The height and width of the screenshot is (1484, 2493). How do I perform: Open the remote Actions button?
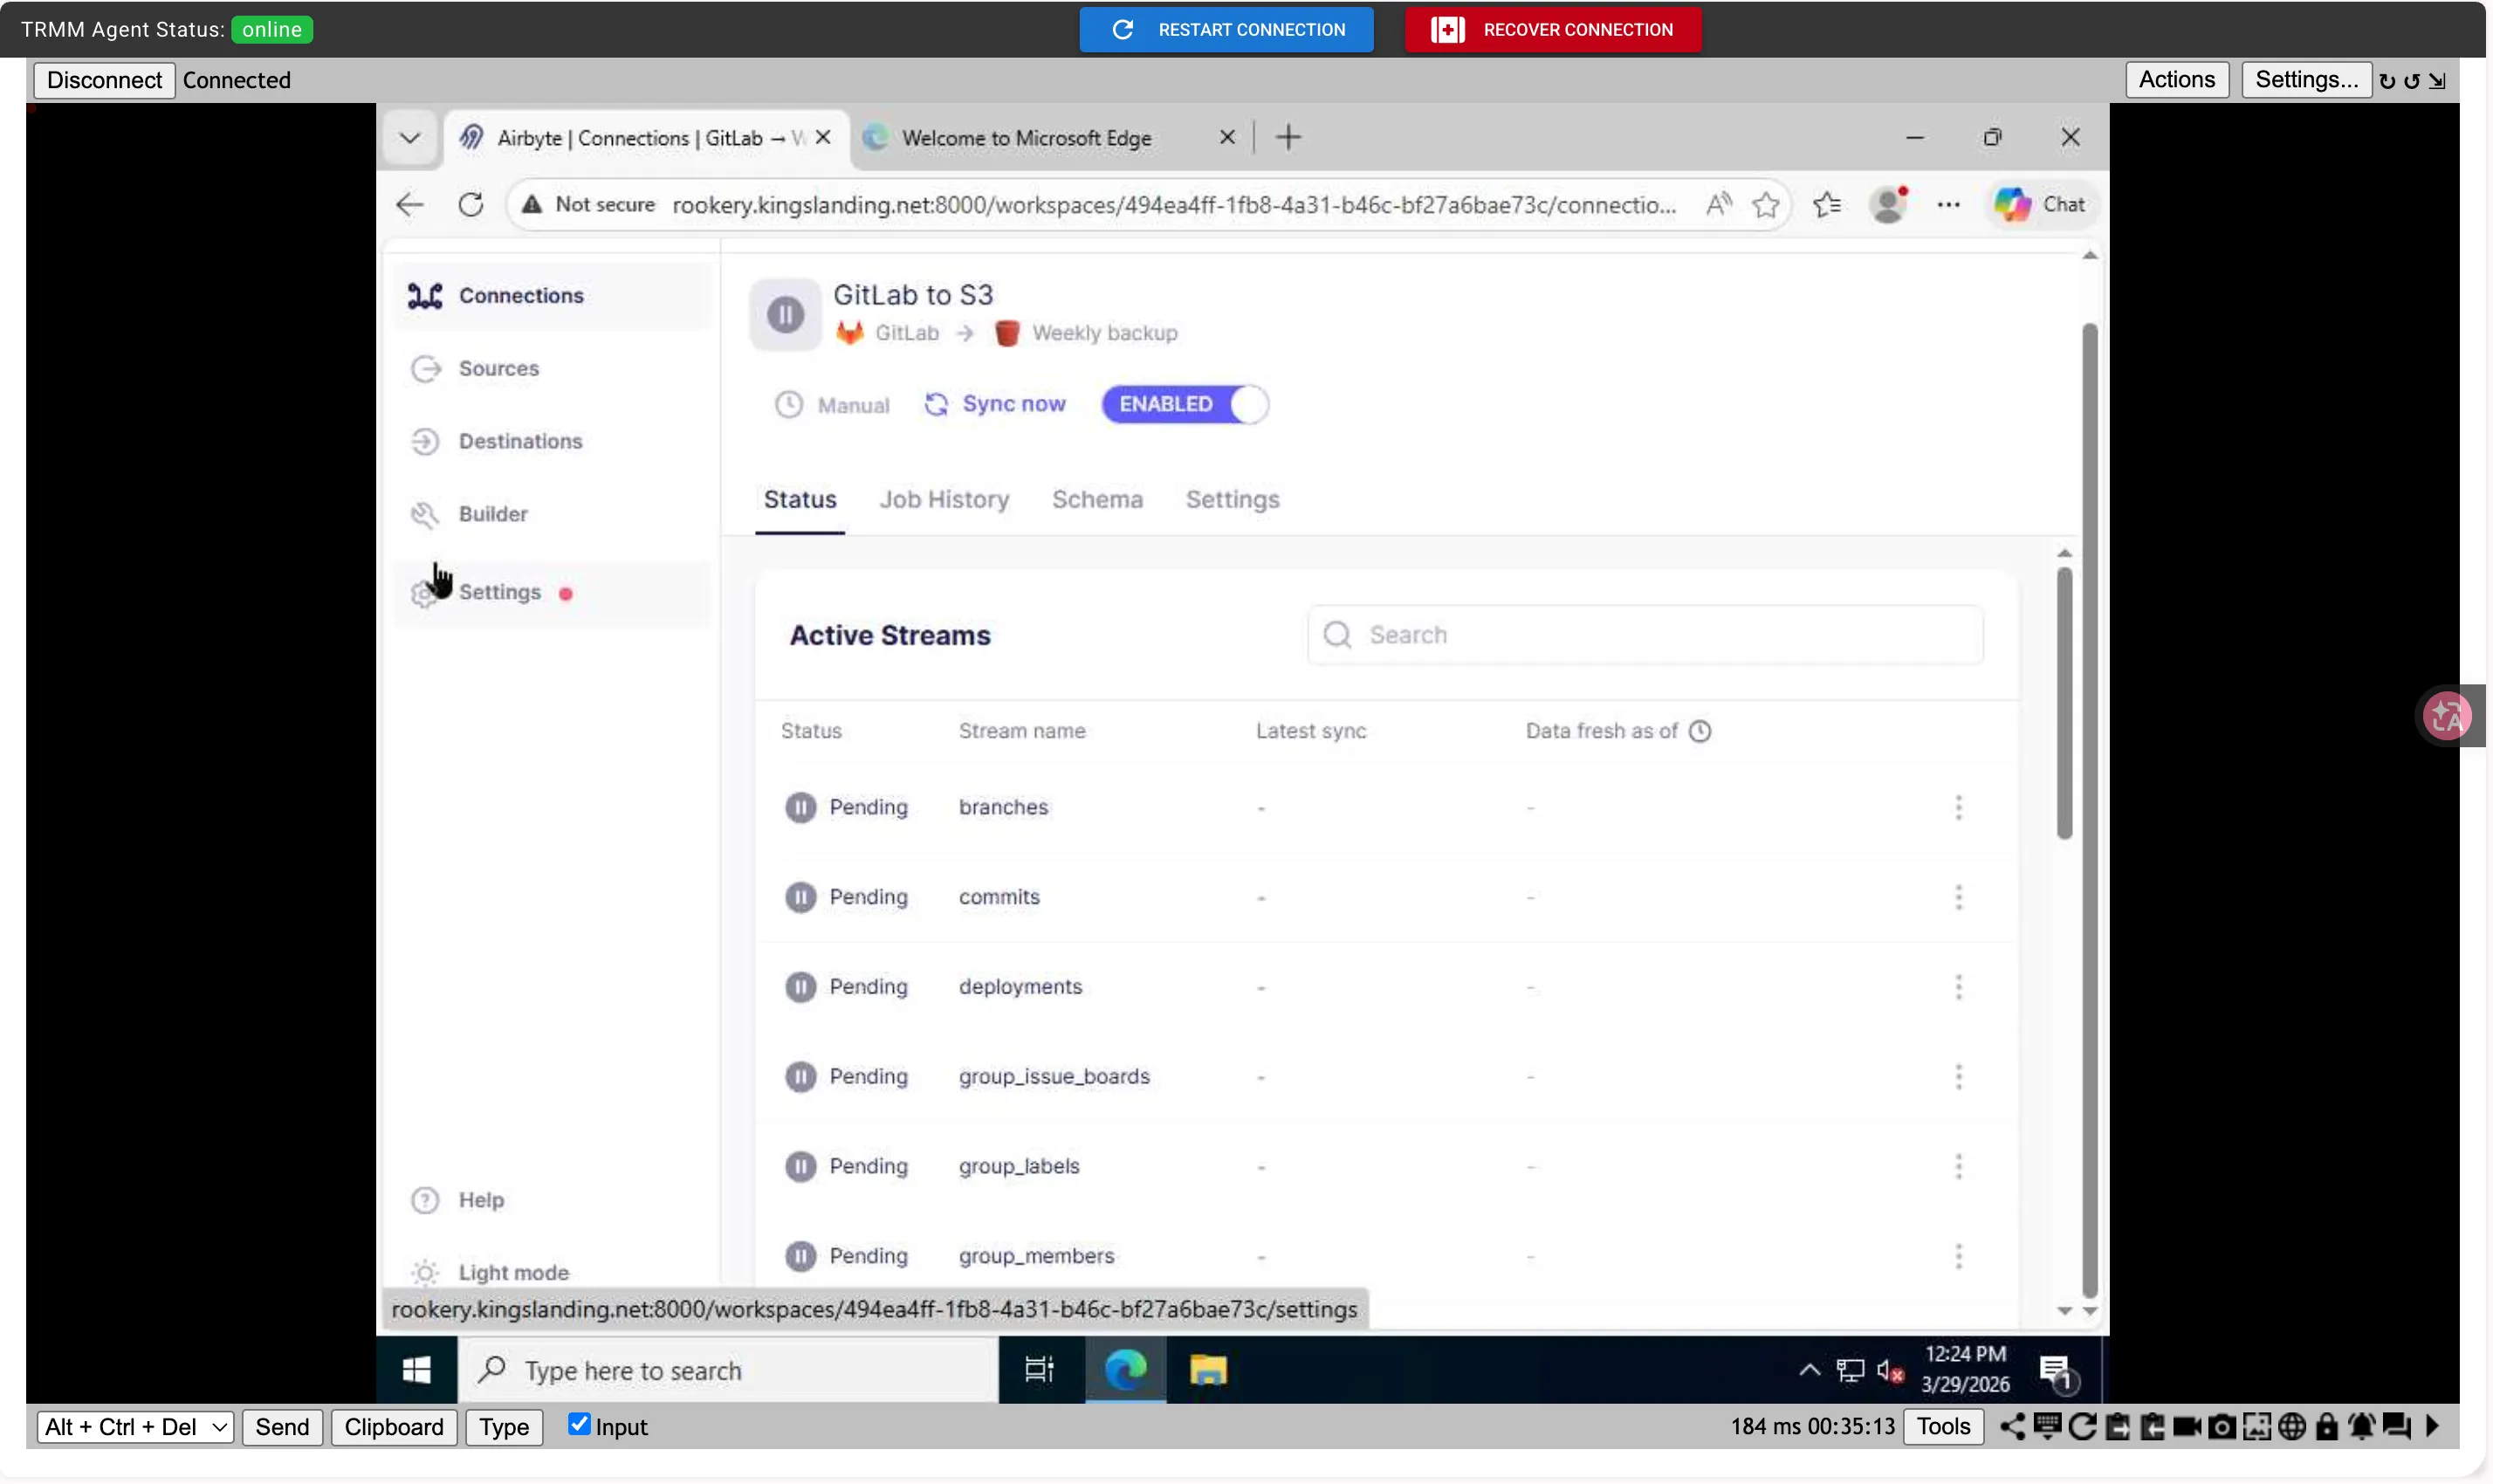(x=2177, y=80)
